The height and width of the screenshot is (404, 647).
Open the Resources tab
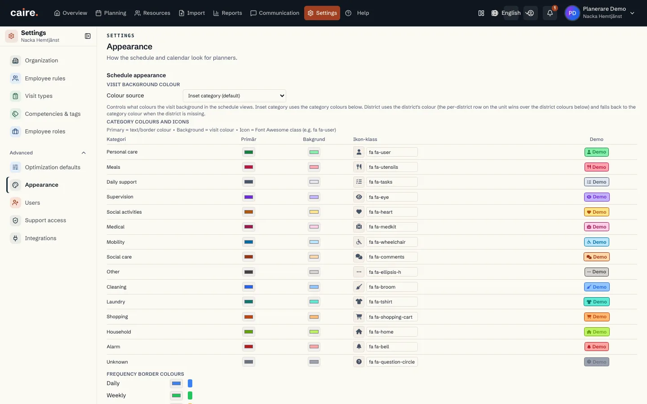click(152, 13)
